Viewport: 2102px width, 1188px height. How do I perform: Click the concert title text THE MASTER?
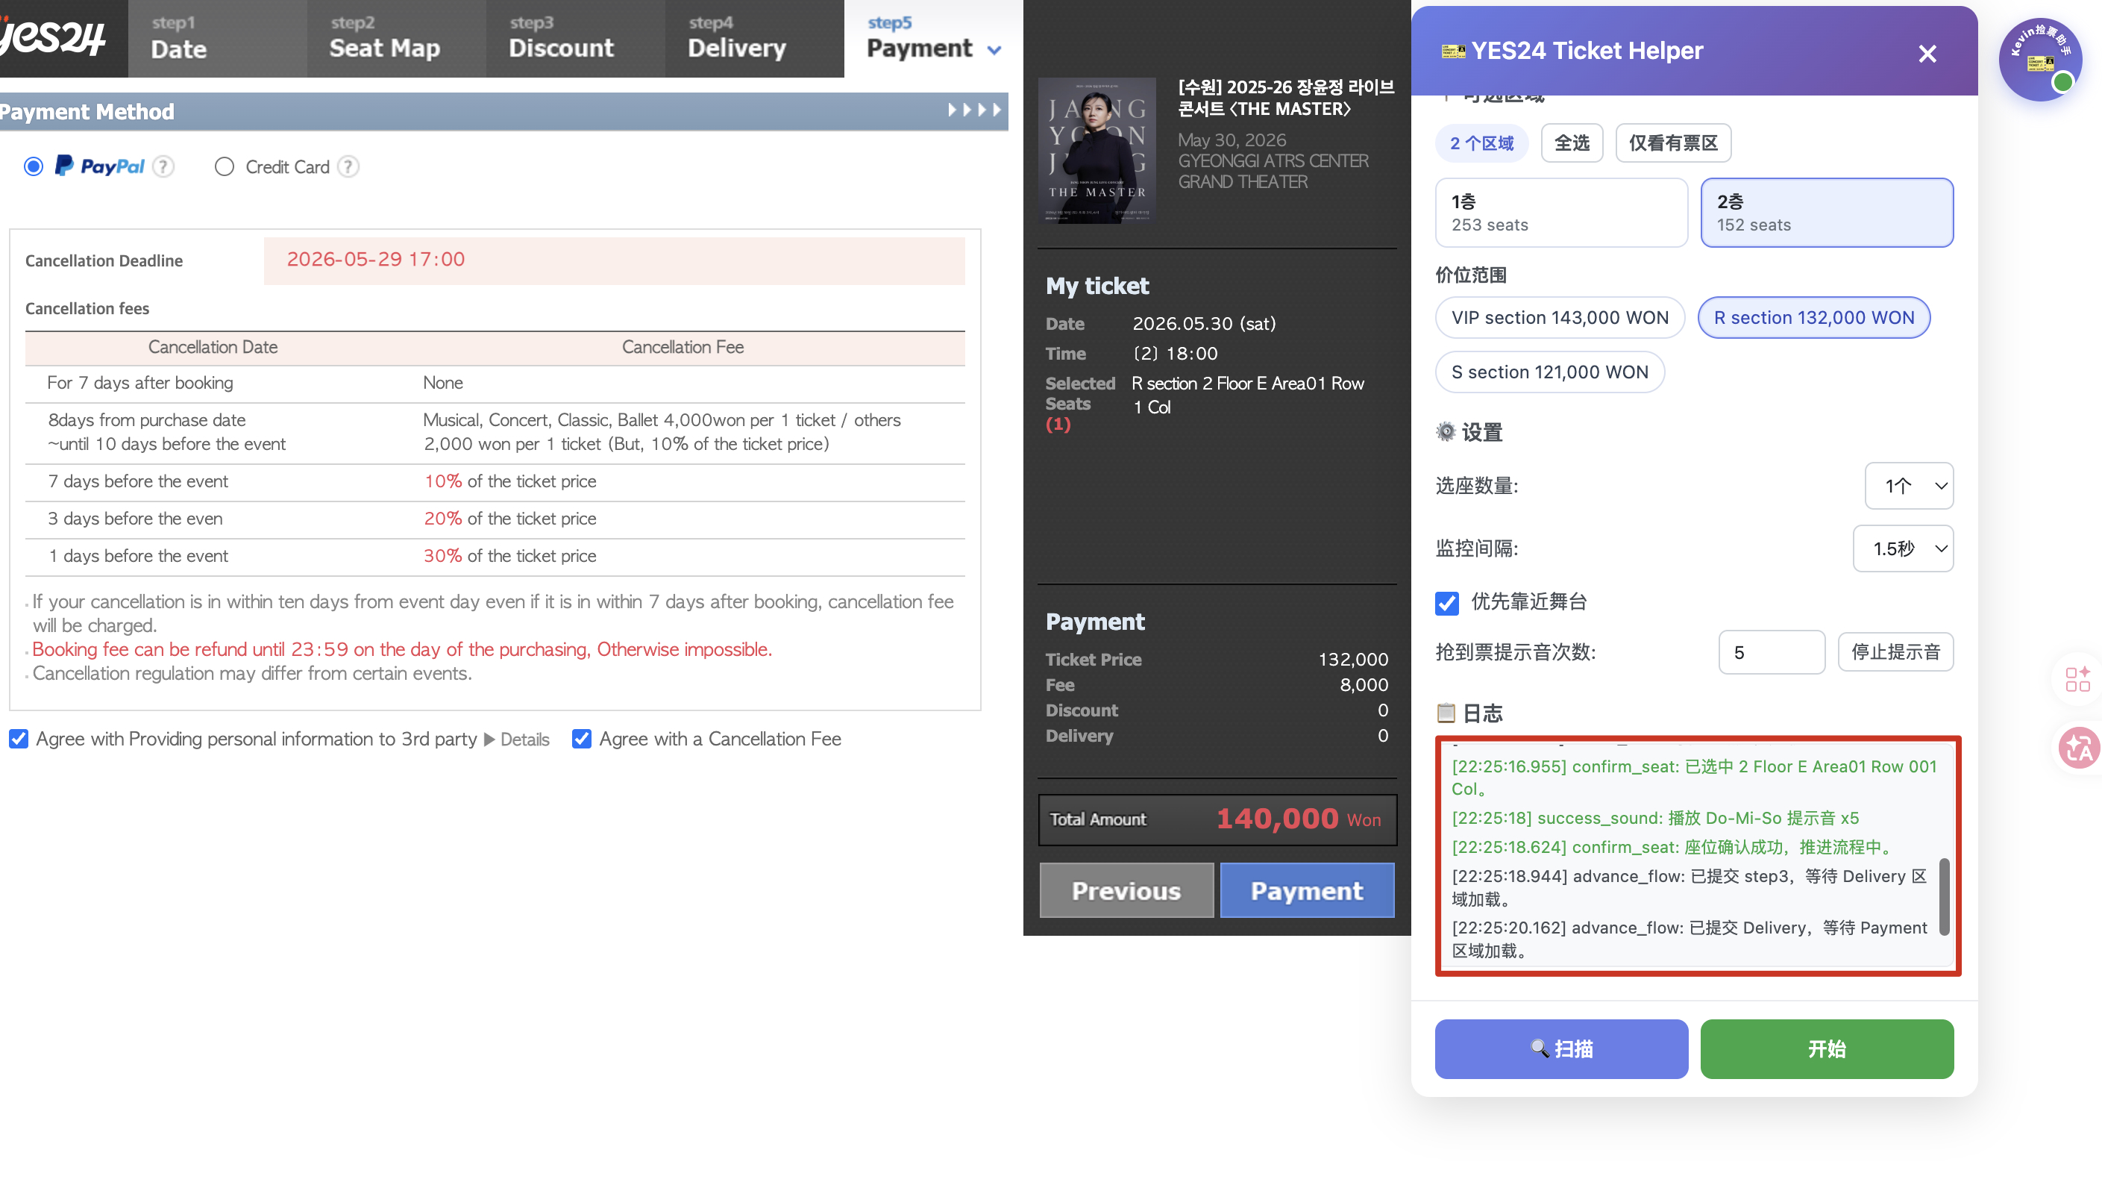[1286, 97]
